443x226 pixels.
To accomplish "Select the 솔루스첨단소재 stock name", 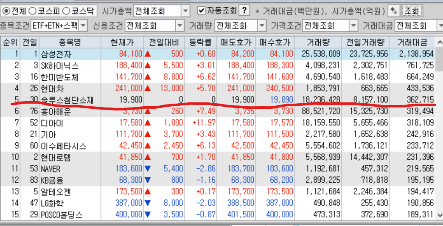I will point(67,100).
